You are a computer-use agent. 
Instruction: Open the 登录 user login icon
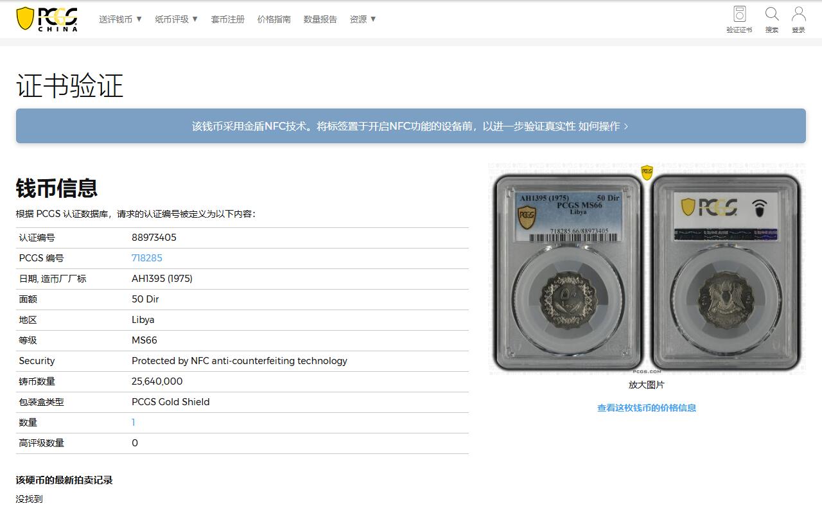tap(798, 19)
